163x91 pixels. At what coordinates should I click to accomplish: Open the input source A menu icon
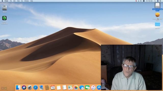pyautogui.click(x=144, y=1)
